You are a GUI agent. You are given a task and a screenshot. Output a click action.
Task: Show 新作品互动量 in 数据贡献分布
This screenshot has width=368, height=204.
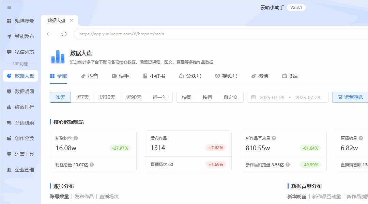[326, 197]
